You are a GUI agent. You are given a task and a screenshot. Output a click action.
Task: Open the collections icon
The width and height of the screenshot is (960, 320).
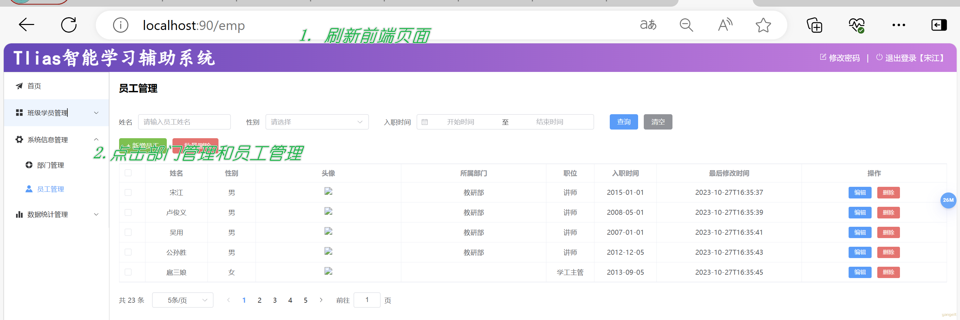coord(814,25)
